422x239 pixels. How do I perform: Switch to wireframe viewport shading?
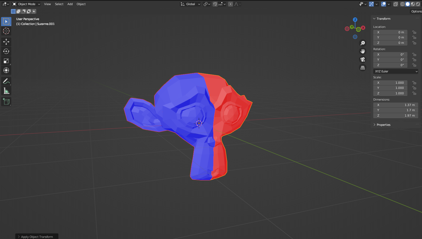pyautogui.click(x=402, y=4)
